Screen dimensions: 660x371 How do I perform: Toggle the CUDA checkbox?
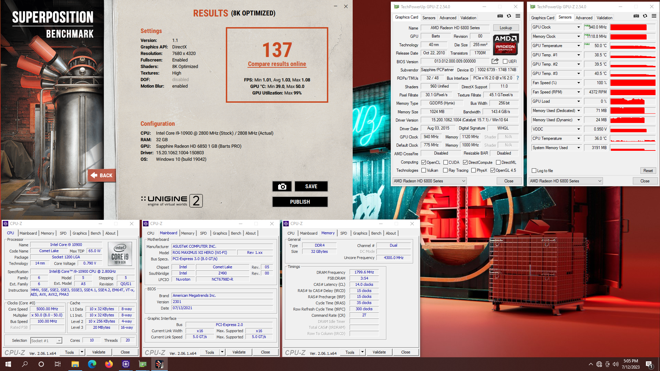pos(445,162)
